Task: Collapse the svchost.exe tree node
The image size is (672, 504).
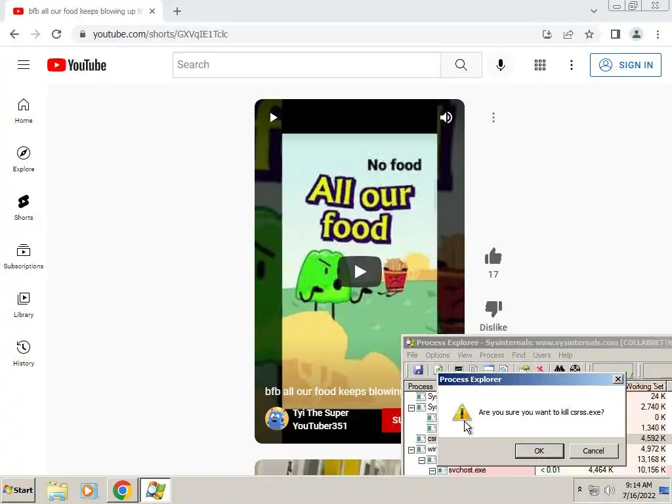Action: (x=432, y=471)
